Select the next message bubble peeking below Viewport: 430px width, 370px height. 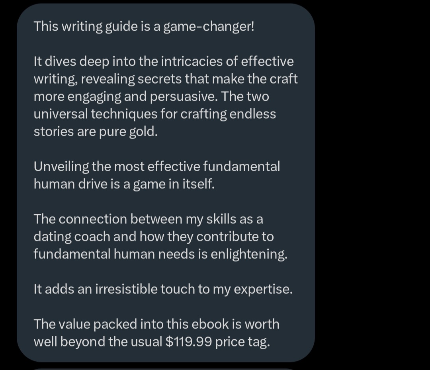pos(164,369)
